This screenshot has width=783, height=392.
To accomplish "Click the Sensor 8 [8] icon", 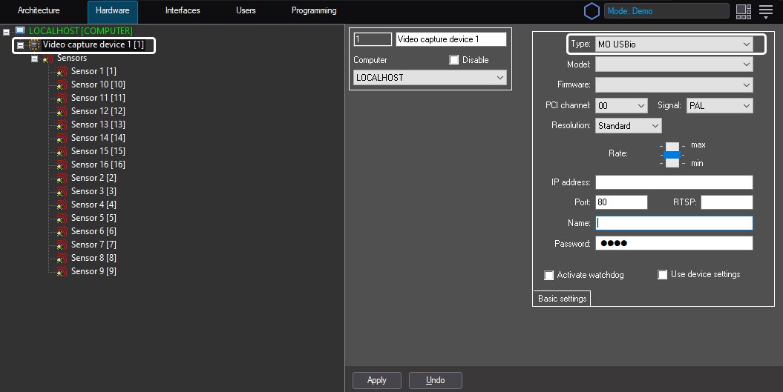I will pyautogui.click(x=62, y=259).
